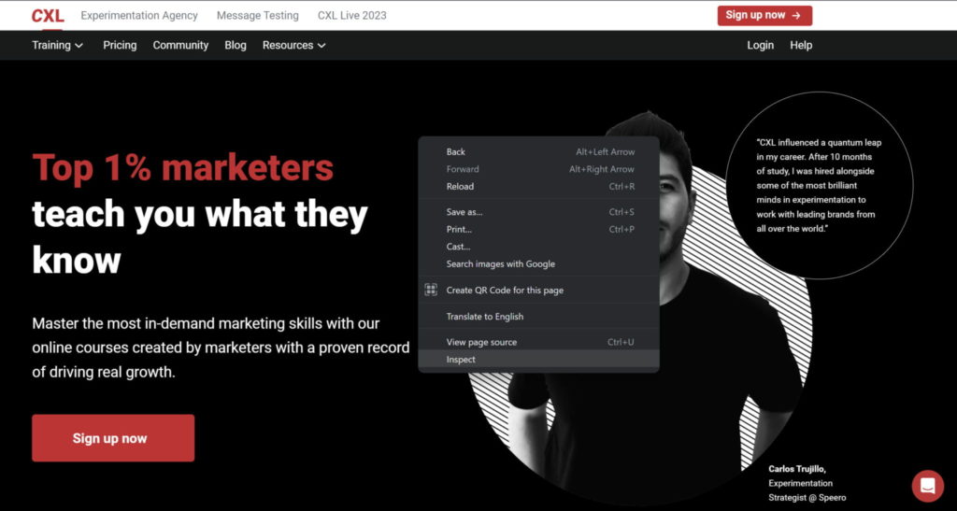The image size is (957, 511).
Task: Click the 'Top 1% marketers' heading
Action: [182, 167]
